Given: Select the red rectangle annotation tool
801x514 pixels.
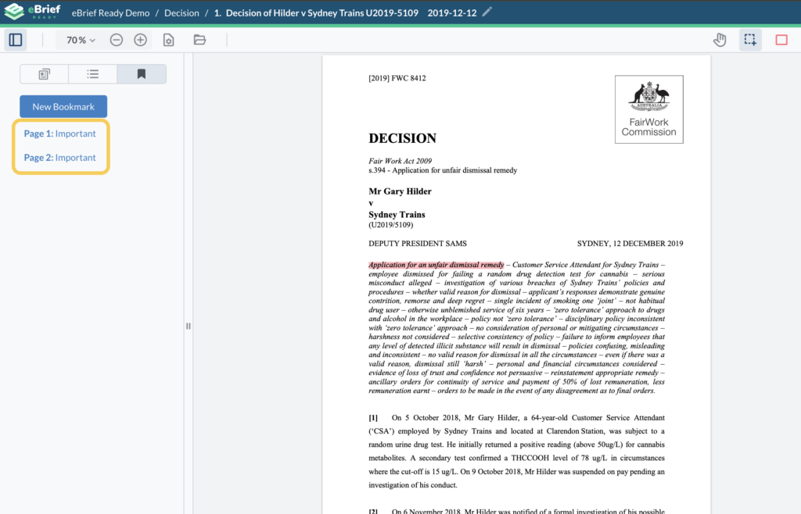Looking at the screenshot, I should pyautogui.click(x=781, y=40).
